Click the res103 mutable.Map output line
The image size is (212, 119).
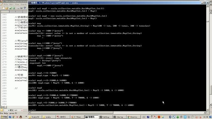(81, 105)
